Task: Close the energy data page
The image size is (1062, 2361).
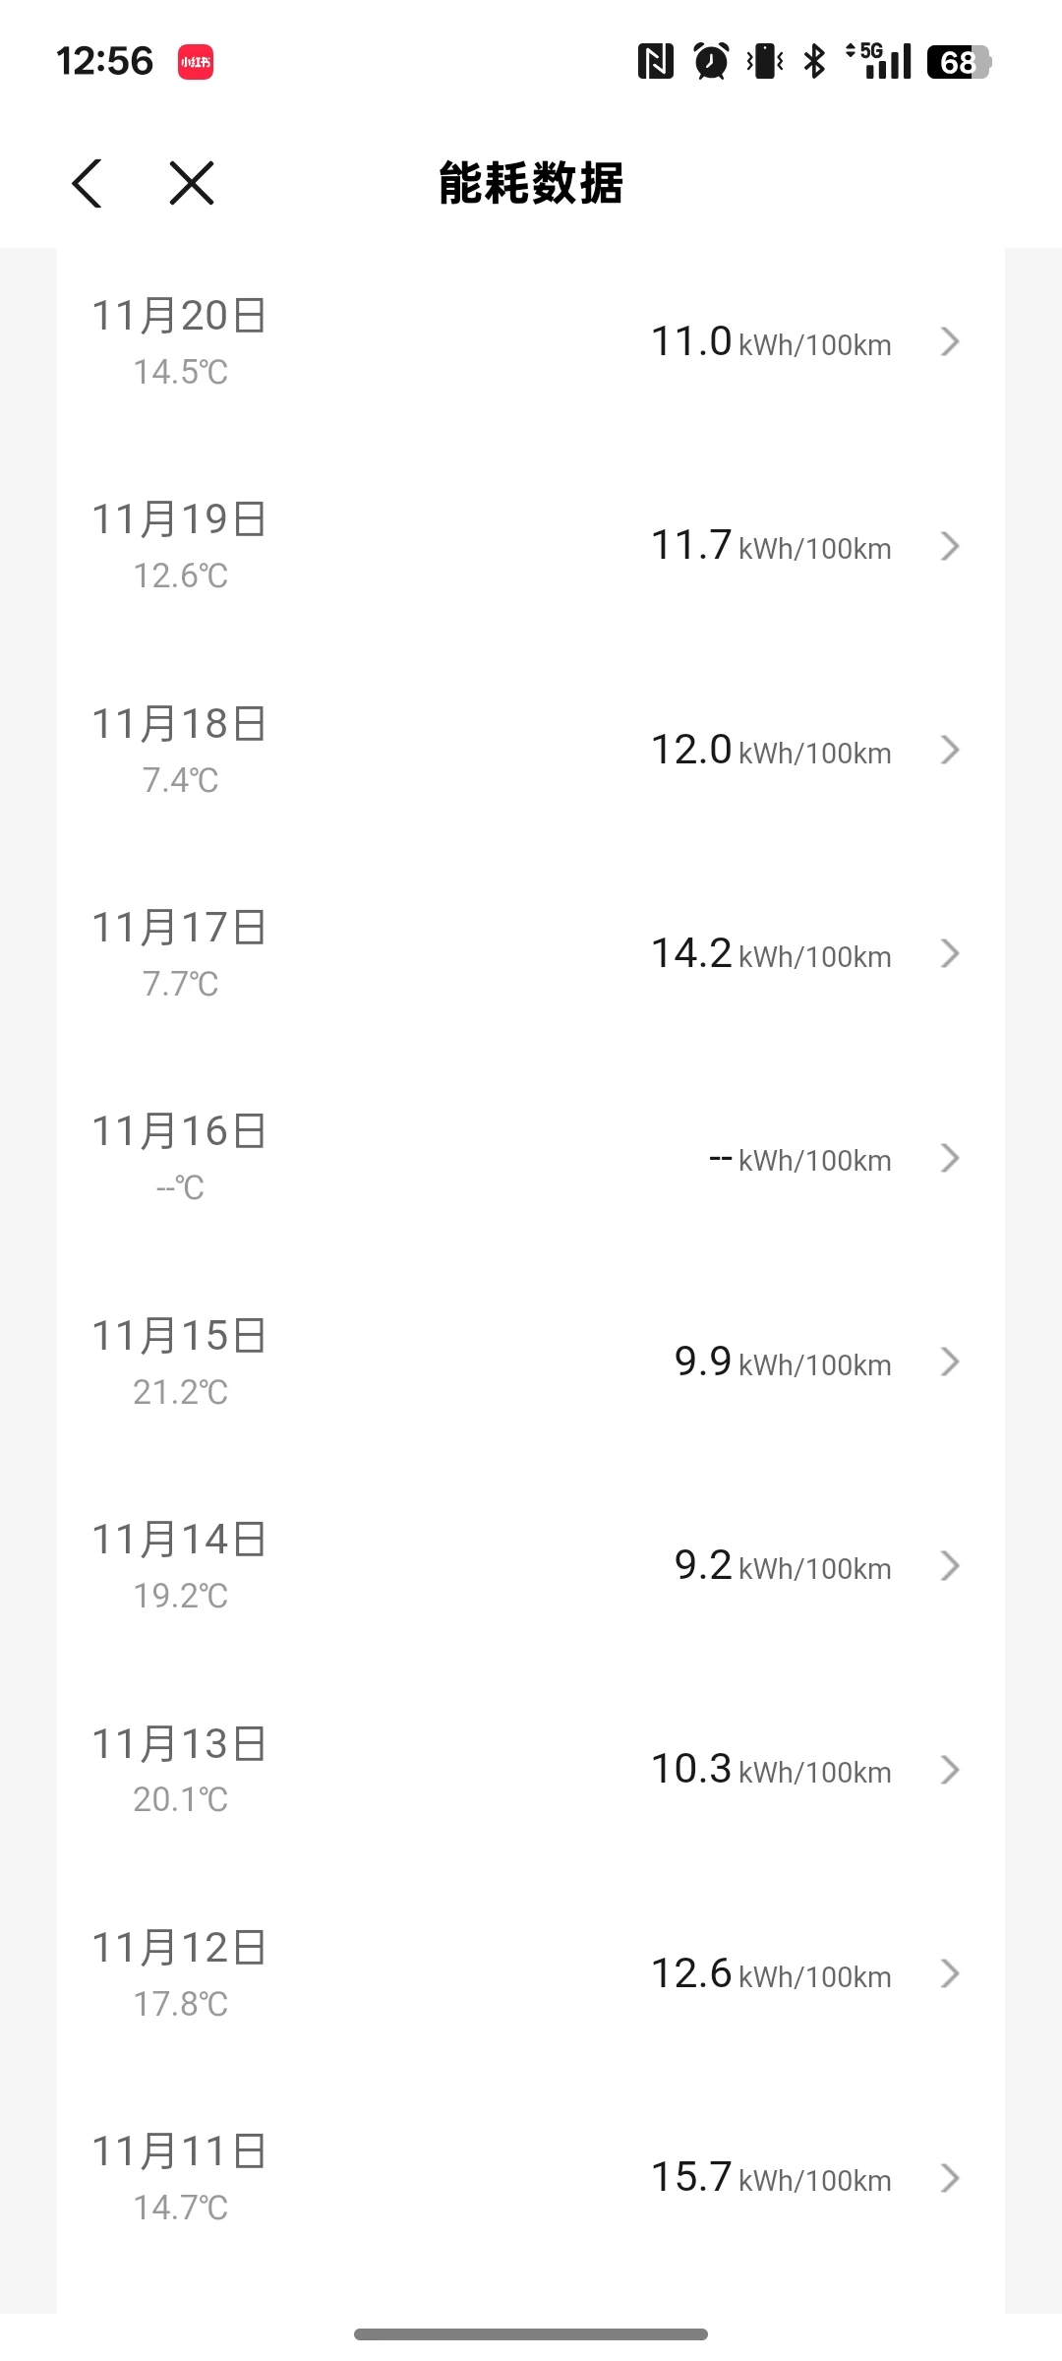Action: pos(191,183)
